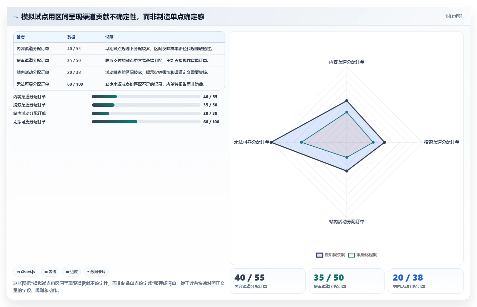Select table cell 内容渠道分配订单
Image resolution: width=477 pixels, height=307 pixels.
pos(33,49)
